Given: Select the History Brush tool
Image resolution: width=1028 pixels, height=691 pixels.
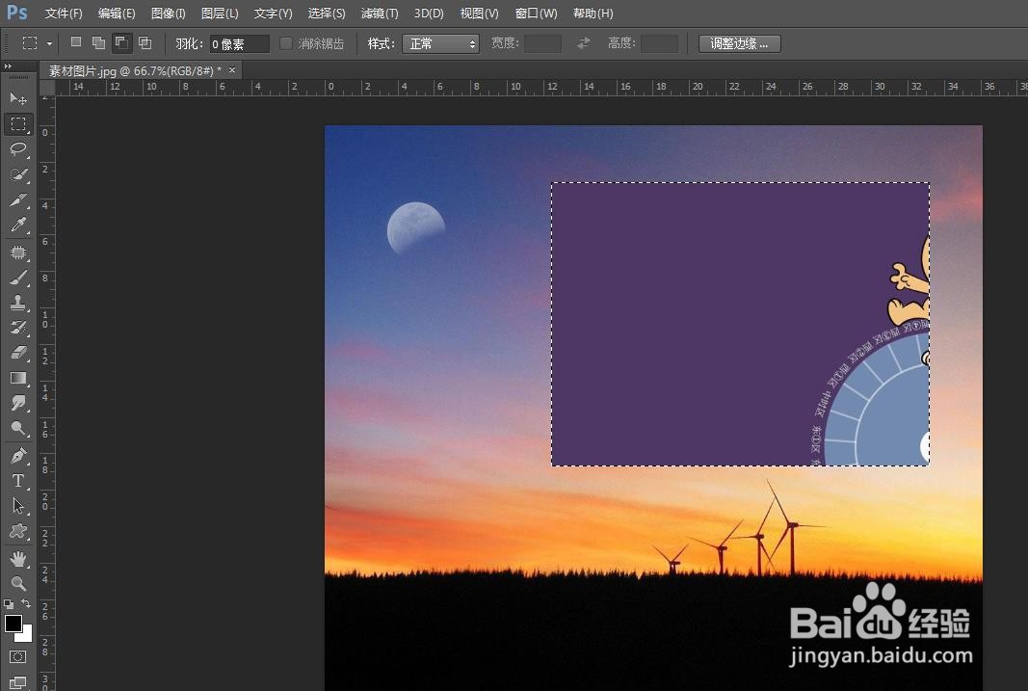Looking at the screenshot, I should pos(18,327).
